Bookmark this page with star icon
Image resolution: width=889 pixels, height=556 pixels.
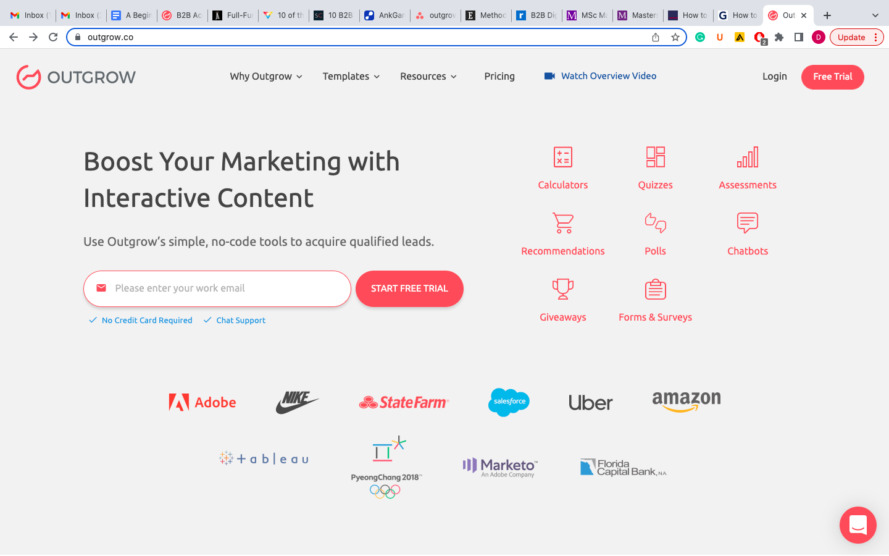pyautogui.click(x=675, y=37)
